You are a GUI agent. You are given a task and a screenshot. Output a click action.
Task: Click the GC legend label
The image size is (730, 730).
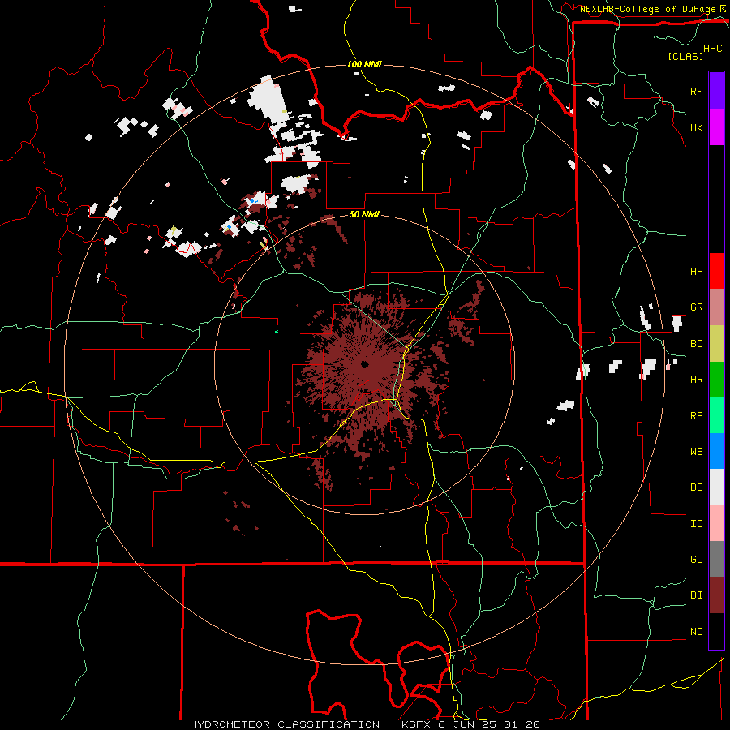point(696,560)
